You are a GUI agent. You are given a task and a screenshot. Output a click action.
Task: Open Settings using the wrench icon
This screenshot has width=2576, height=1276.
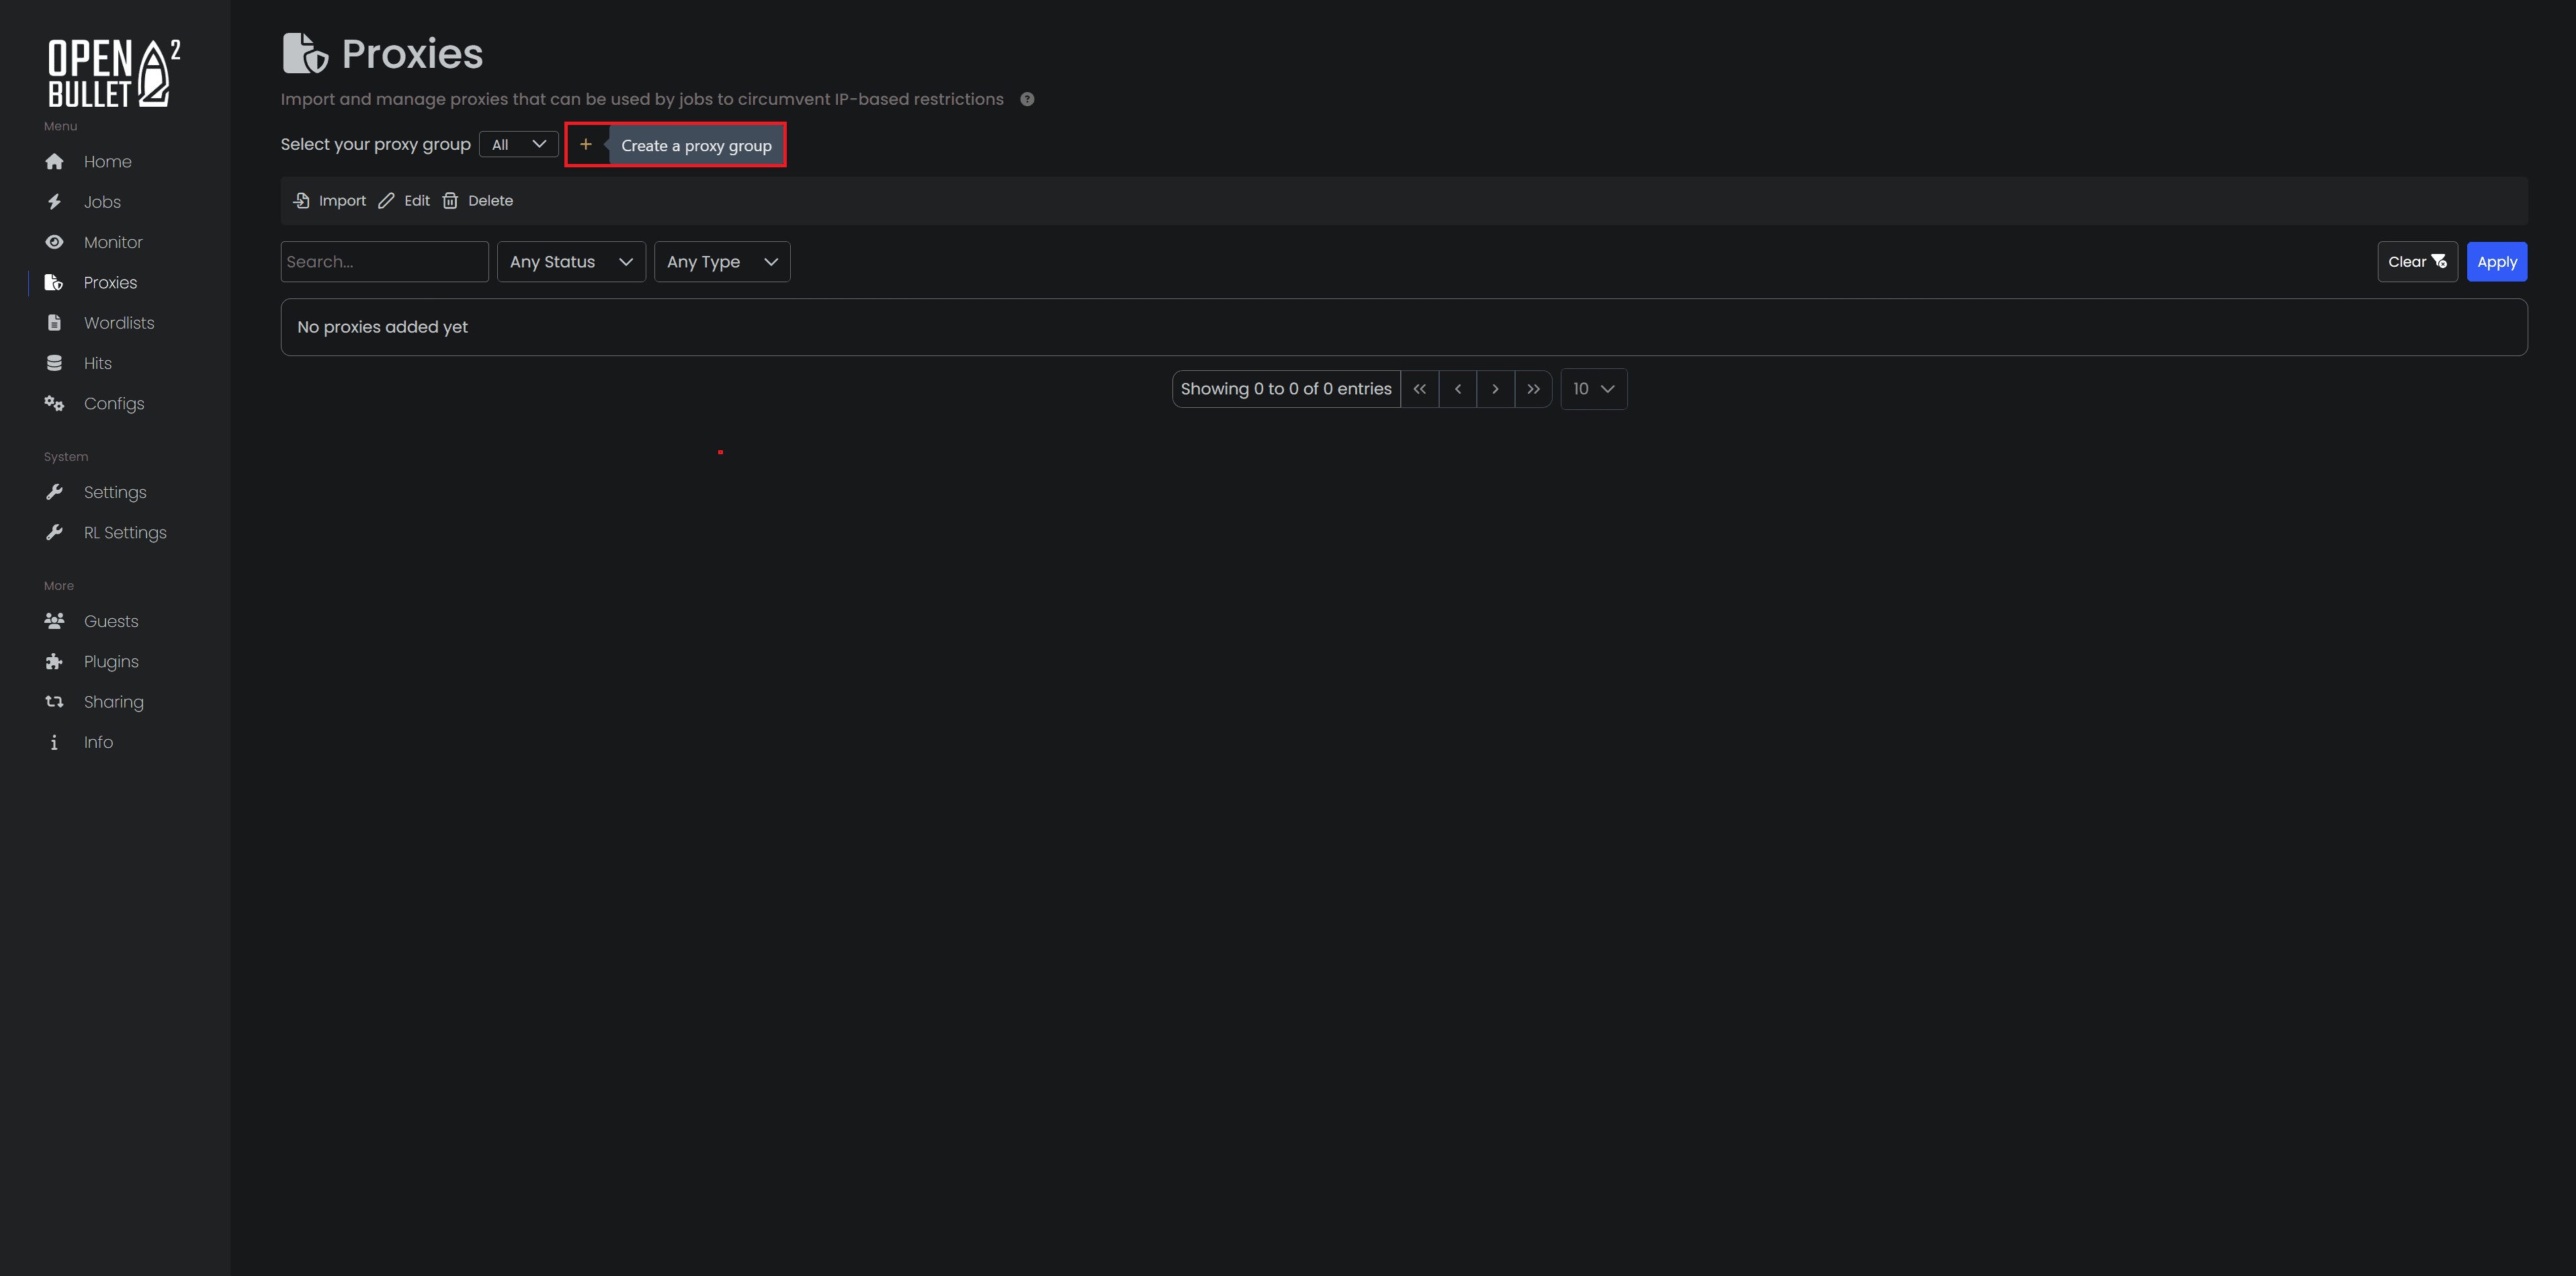pyautogui.click(x=54, y=491)
